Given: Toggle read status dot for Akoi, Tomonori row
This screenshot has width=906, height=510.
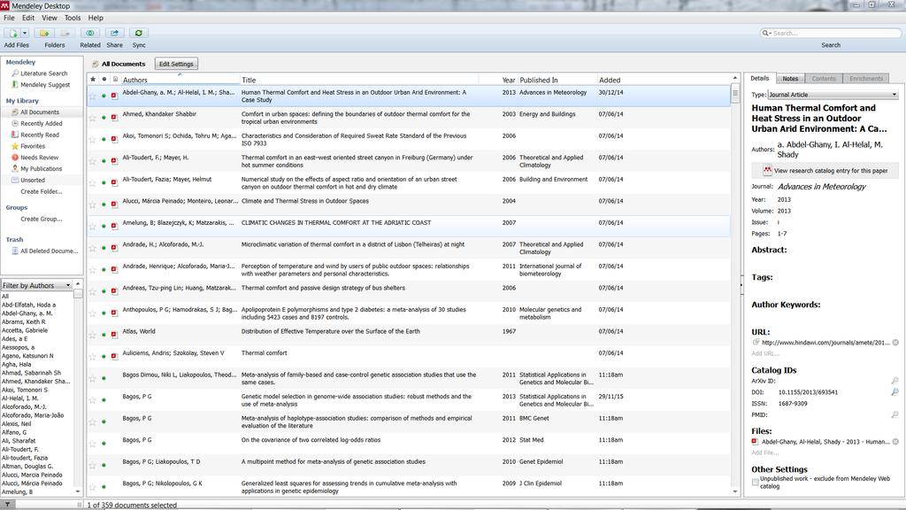Looking at the screenshot, I should [x=104, y=139].
